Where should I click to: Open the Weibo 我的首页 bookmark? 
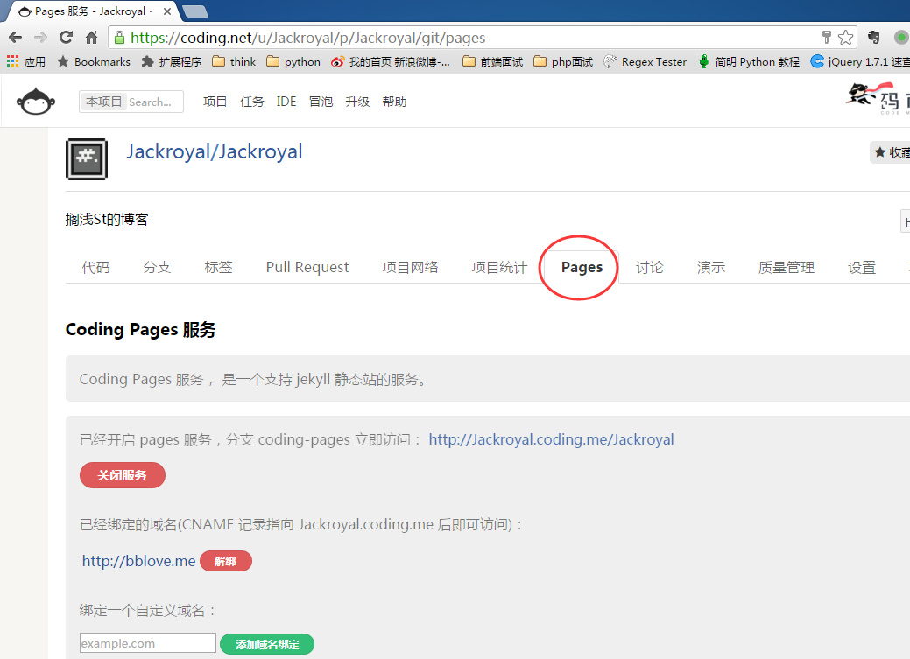tap(391, 61)
